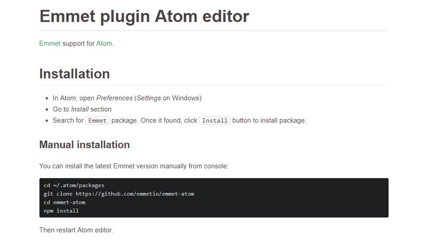428x248 pixels.
Task: Click the inline code 'Install'
Action: tap(215, 121)
